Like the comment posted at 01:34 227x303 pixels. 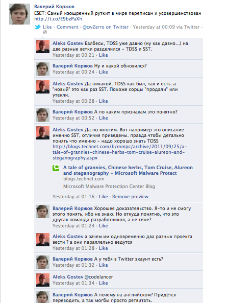point(104,283)
